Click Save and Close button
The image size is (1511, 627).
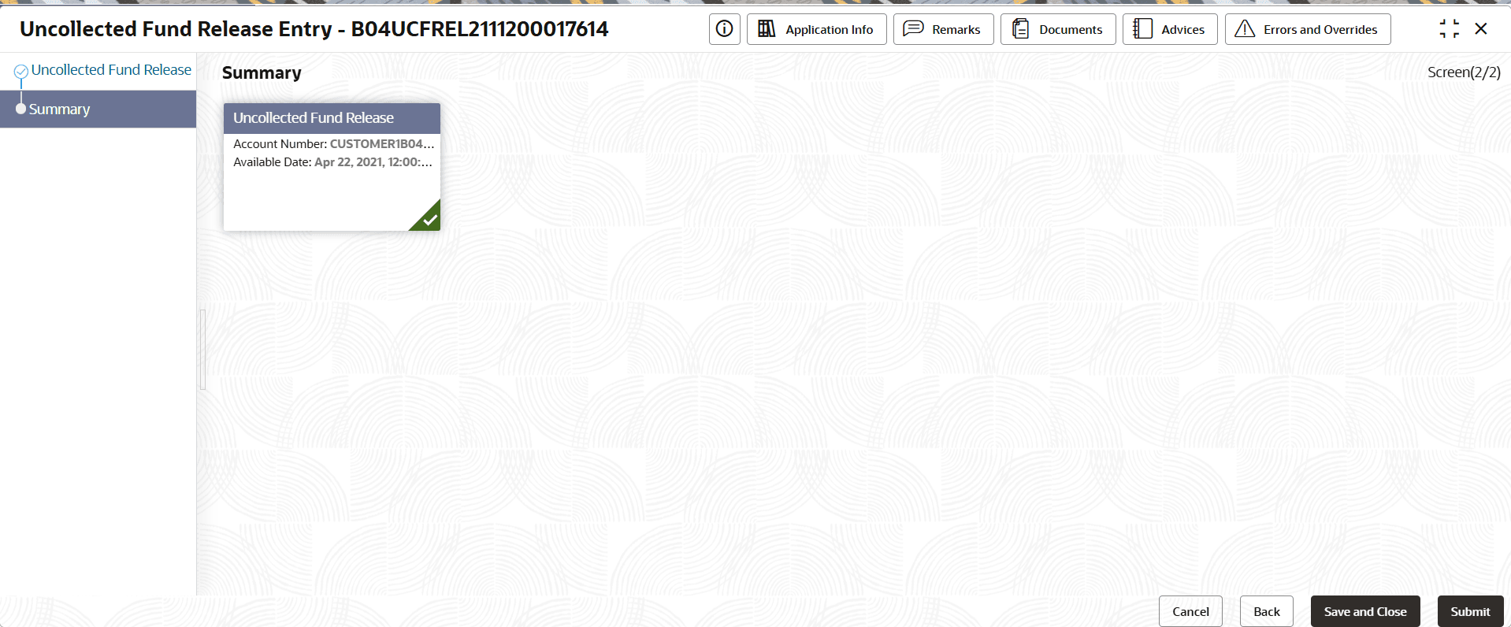click(1365, 611)
